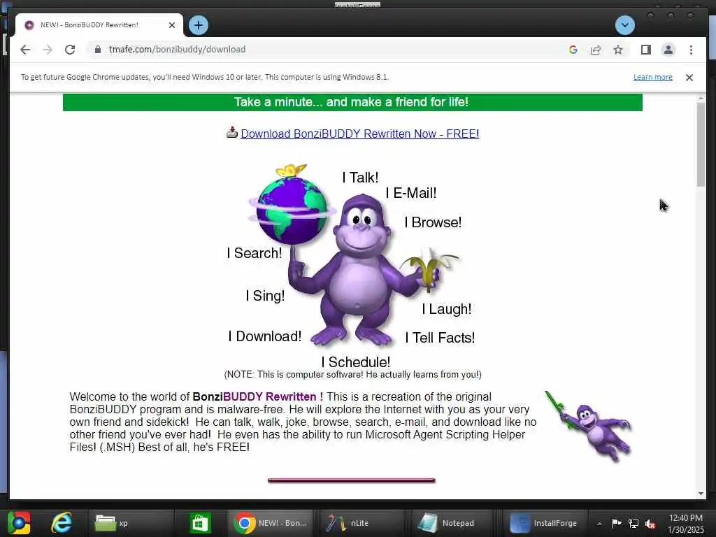Open the xp folder taskbar item

[131, 523]
